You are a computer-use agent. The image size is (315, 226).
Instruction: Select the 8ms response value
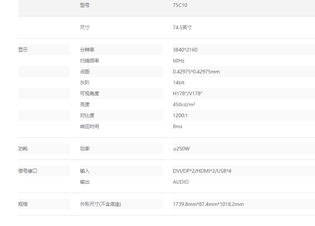pyautogui.click(x=177, y=127)
